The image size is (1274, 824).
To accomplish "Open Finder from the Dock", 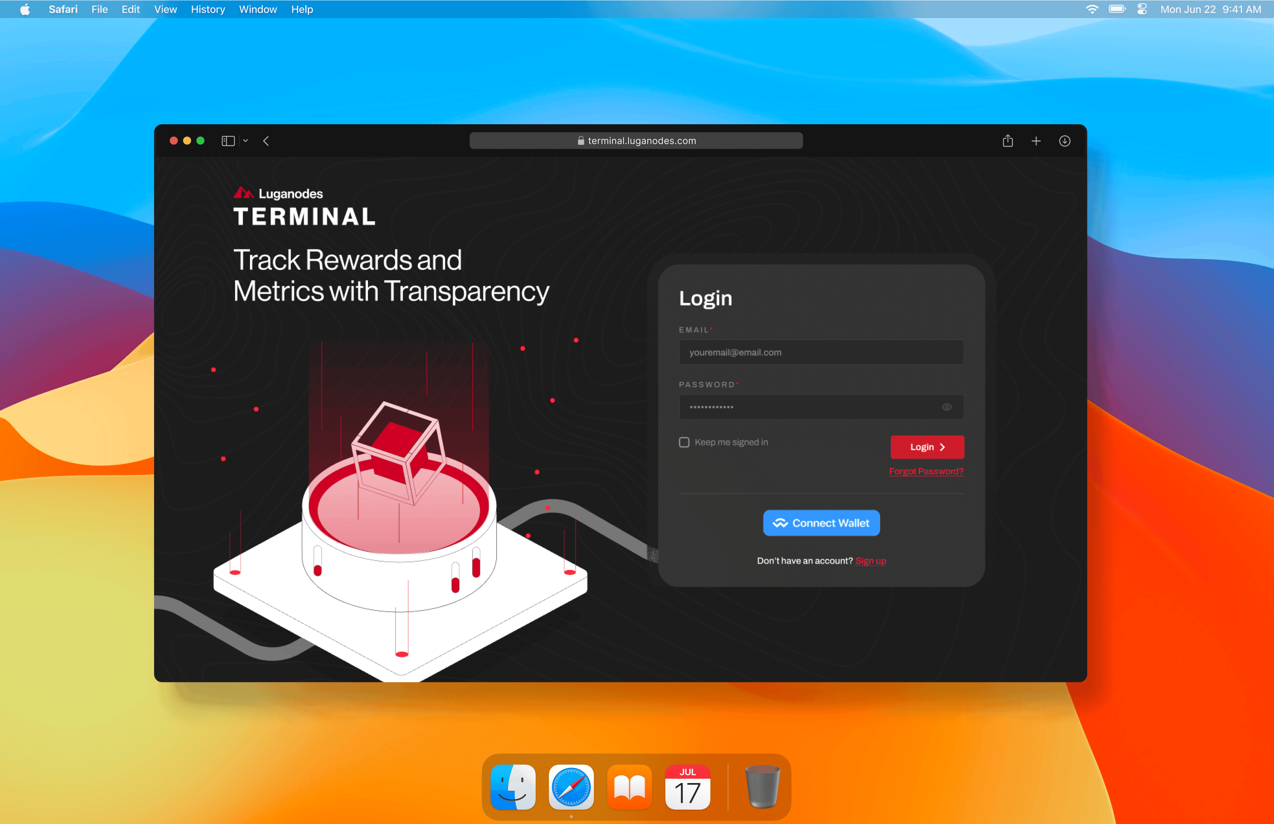I will [513, 787].
